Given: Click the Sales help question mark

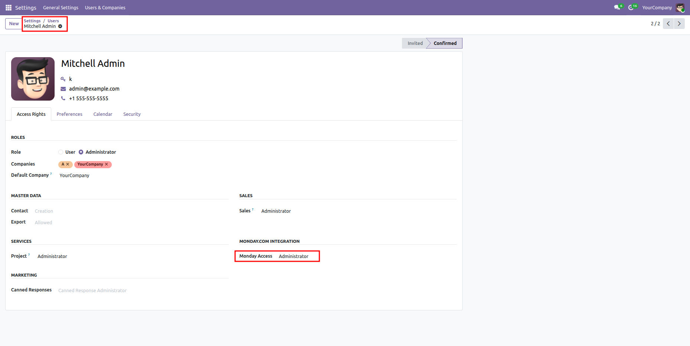Looking at the screenshot, I should (x=253, y=209).
